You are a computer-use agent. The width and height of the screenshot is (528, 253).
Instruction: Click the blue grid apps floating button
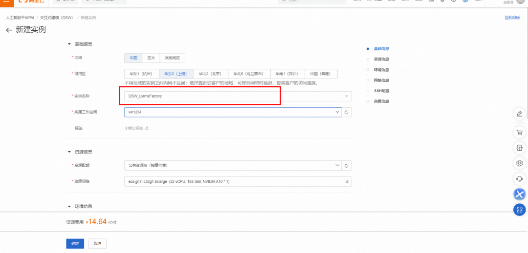click(519, 210)
